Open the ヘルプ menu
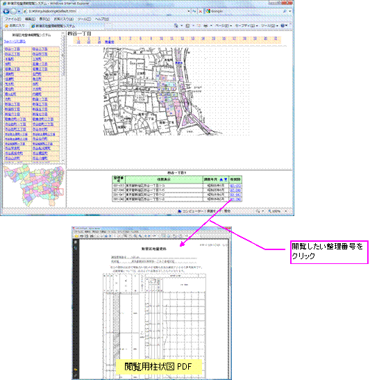 pyautogui.click(x=102, y=19)
